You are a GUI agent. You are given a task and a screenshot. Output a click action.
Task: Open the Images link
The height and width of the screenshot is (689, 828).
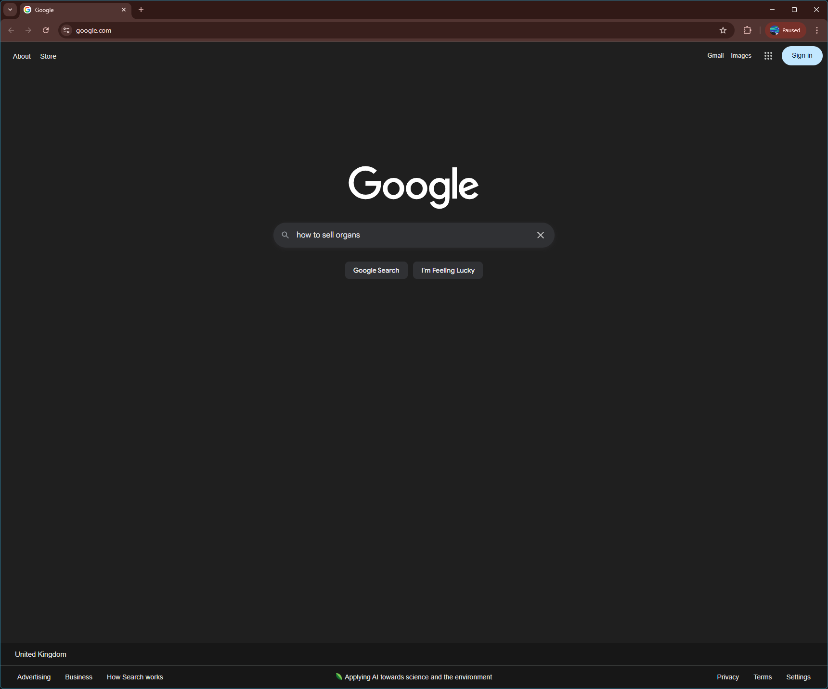click(x=740, y=56)
